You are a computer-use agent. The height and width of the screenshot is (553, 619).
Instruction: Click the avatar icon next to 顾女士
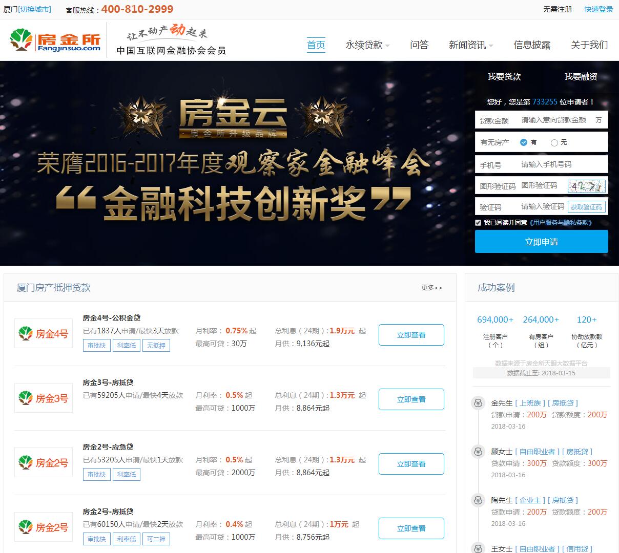click(x=478, y=452)
